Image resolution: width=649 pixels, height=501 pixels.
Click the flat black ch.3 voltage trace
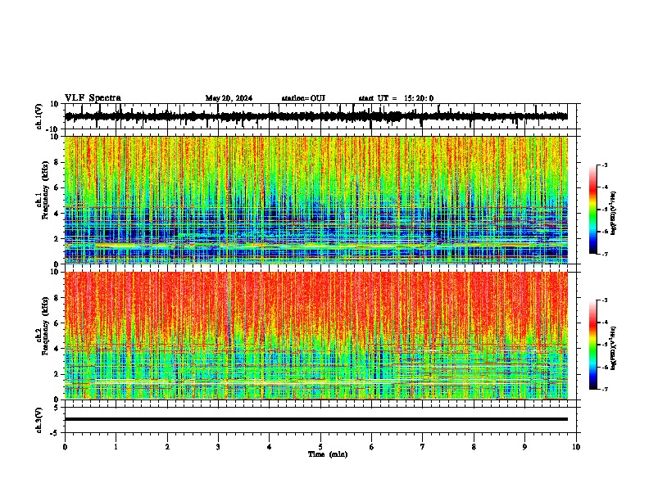tap(316, 419)
